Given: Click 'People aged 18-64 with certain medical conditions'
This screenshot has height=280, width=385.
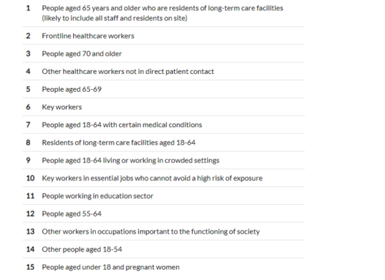Looking at the screenshot, I should point(121,125).
